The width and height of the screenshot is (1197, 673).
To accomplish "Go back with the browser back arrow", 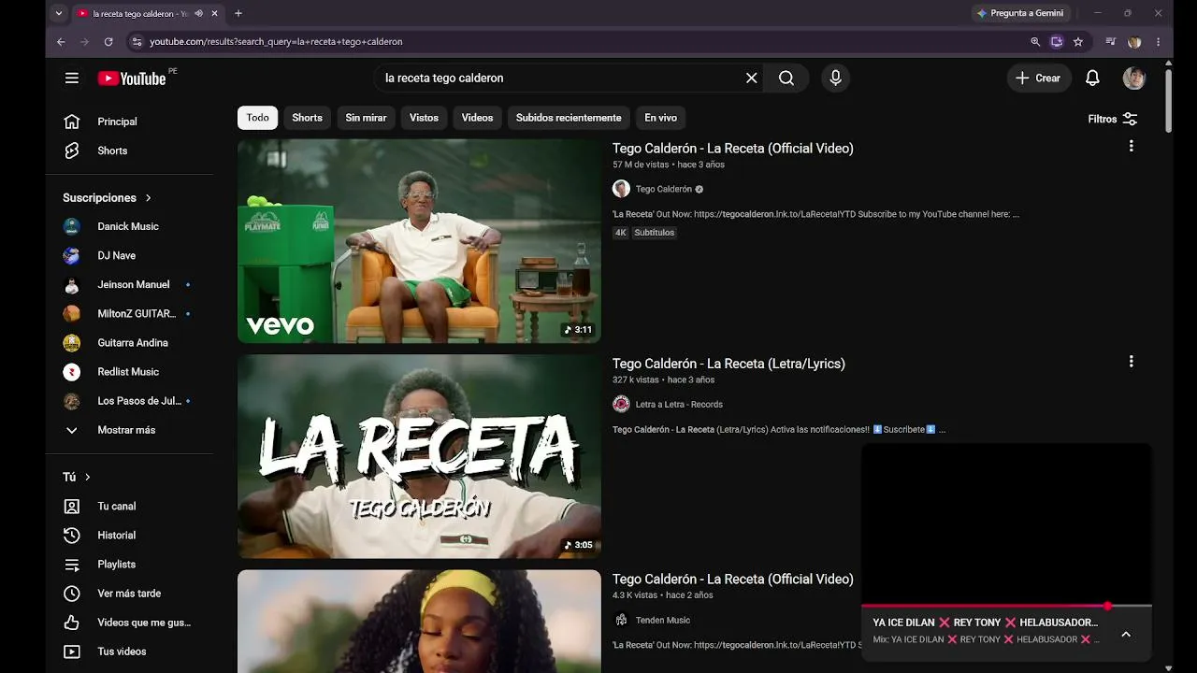I will [61, 42].
